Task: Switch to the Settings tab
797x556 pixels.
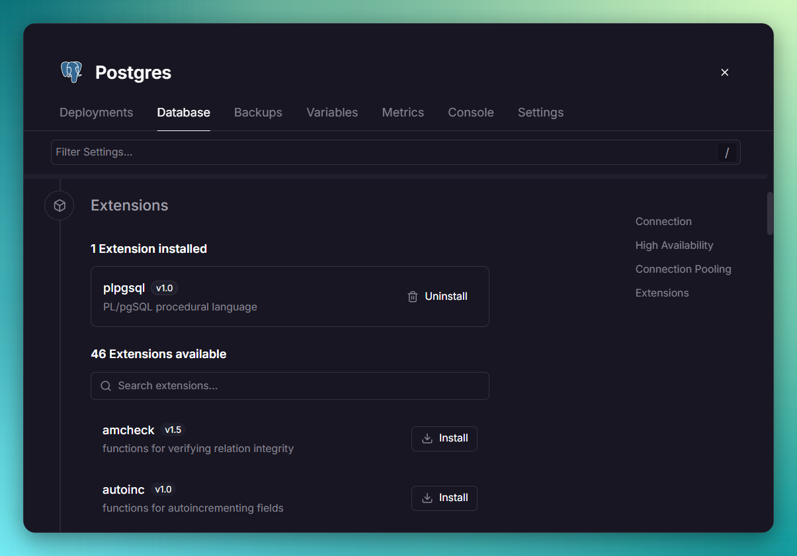Action: coord(540,113)
